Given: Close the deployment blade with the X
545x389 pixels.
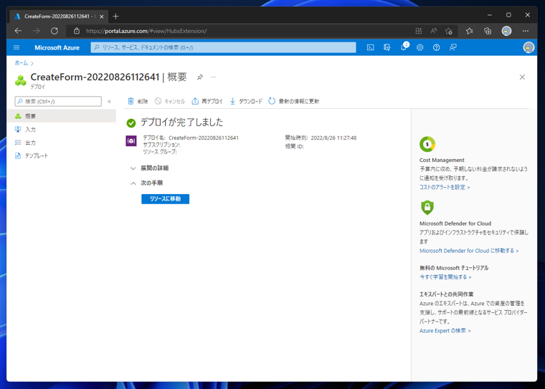Looking at the screenshot, I should tap(522, 77).
